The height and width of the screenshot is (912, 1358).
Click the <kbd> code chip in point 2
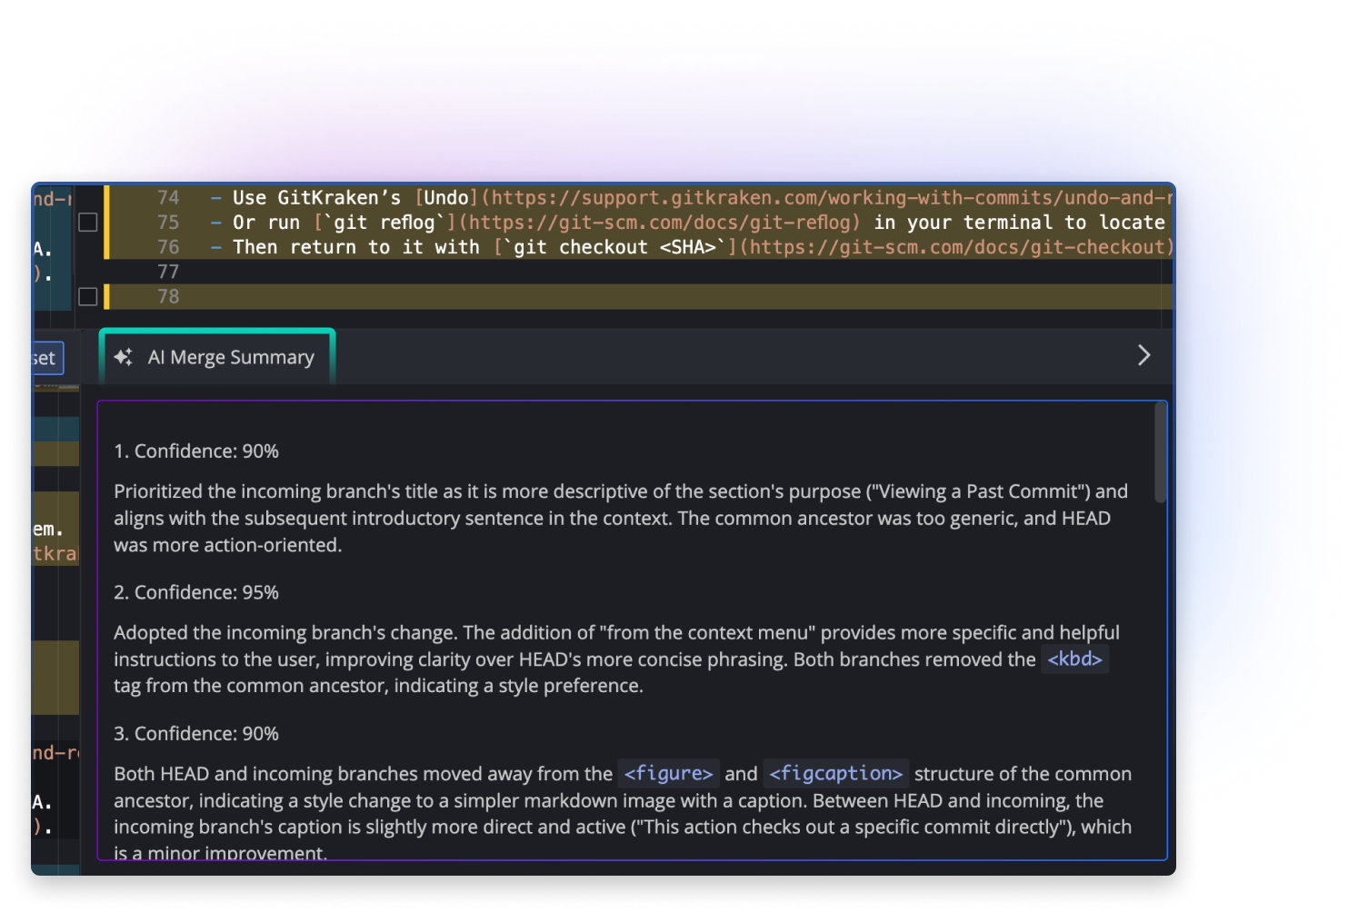(1074, 659)
